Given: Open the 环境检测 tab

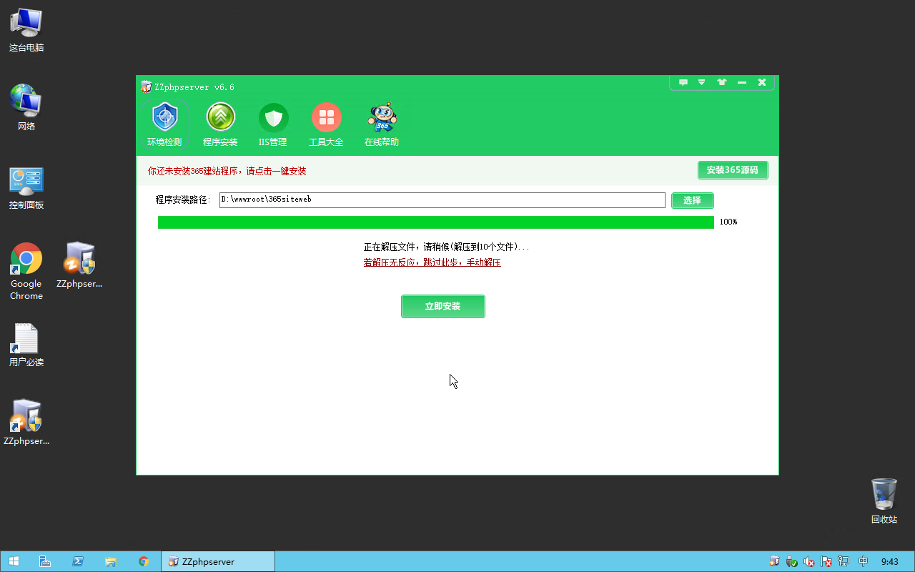Looking at the screenshot, I should (165, 125).
